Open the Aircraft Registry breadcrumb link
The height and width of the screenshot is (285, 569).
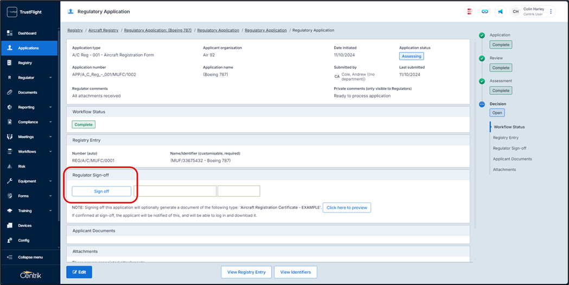(103, 30)
